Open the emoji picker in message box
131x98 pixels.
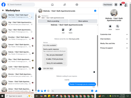(x=92, y=91)
